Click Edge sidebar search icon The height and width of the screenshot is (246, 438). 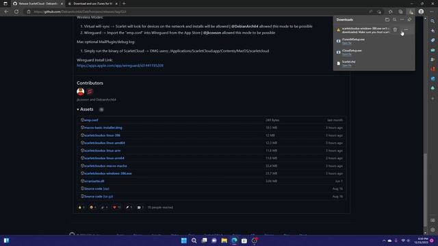point(433,21)
